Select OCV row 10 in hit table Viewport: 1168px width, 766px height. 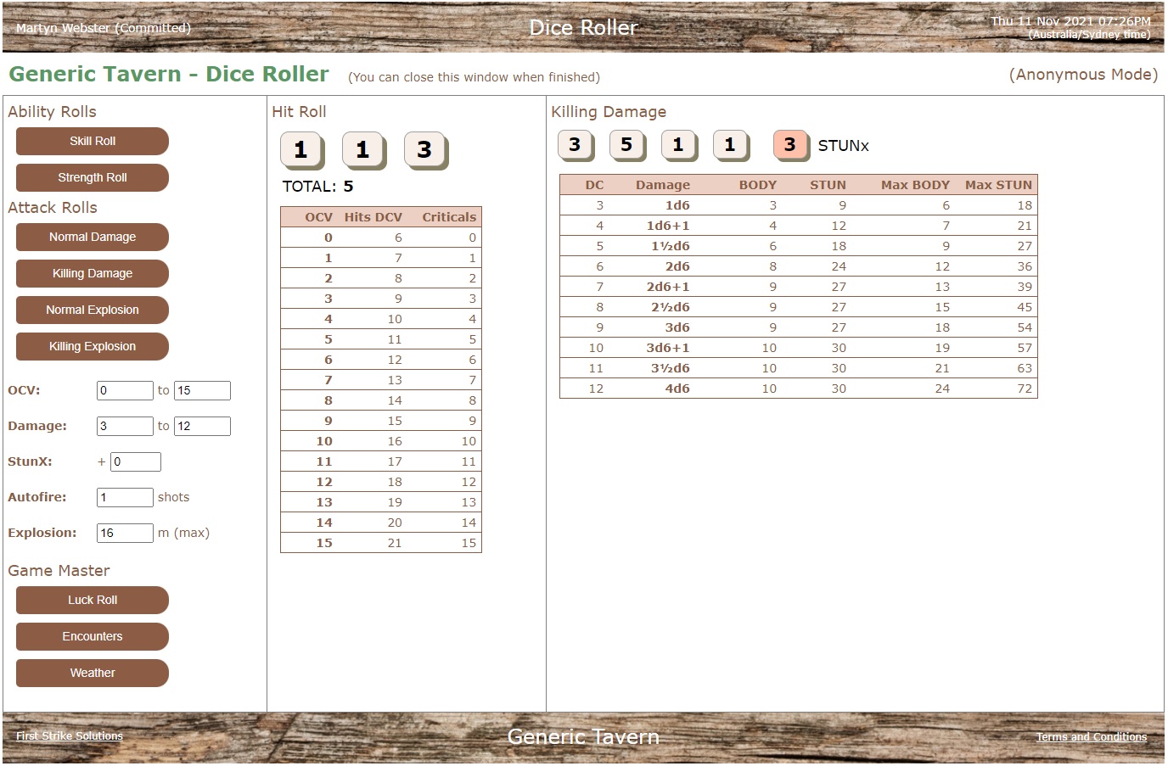coord(381,441)
